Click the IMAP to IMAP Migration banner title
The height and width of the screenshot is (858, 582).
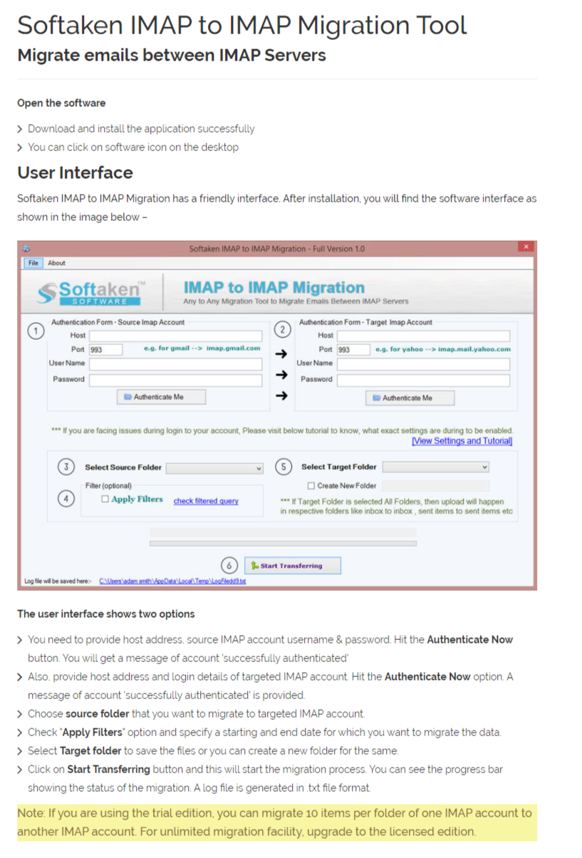[x=274, y=288]
